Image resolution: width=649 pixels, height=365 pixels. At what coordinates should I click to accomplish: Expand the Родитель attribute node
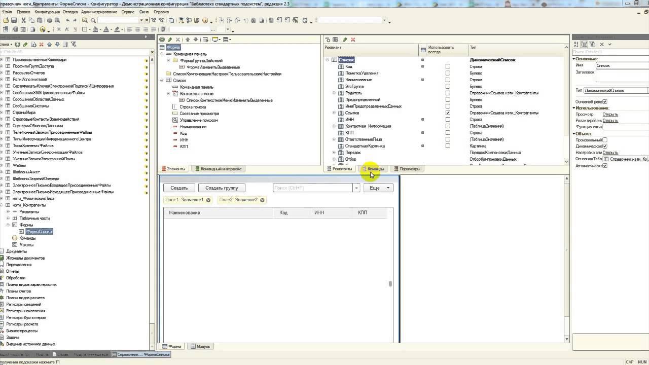click(334, 93)
